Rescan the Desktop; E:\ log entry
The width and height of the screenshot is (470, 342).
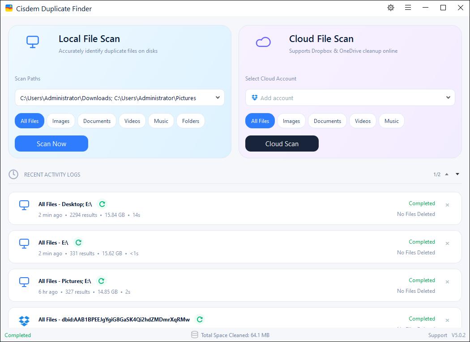click(102, 204)
